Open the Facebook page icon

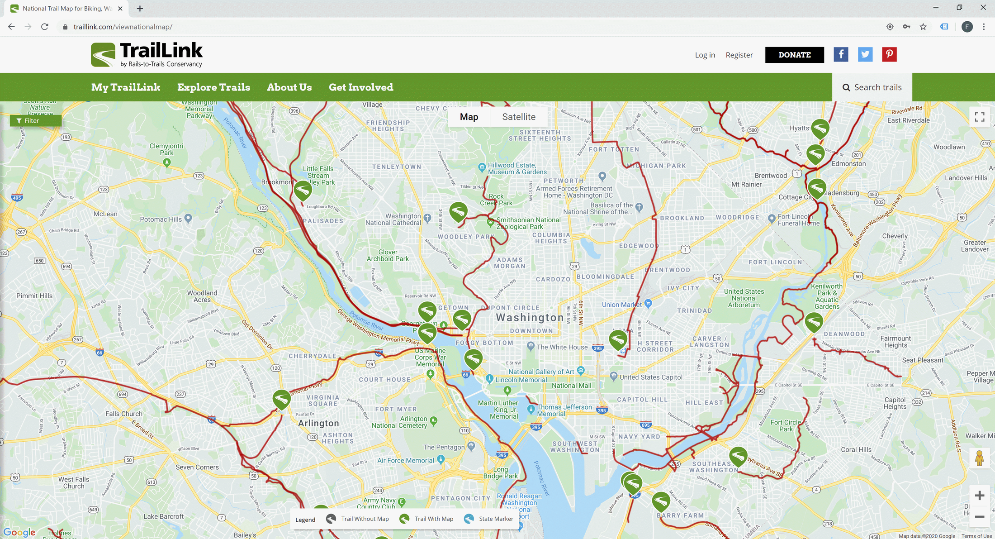pyautogui.click(x=841, y=55)
